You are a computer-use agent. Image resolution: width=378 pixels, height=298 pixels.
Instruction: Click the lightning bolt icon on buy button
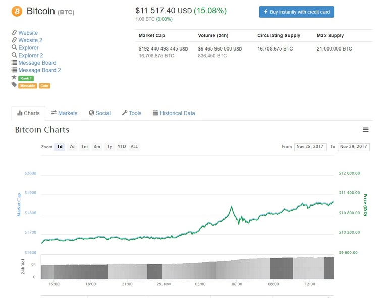266,12
